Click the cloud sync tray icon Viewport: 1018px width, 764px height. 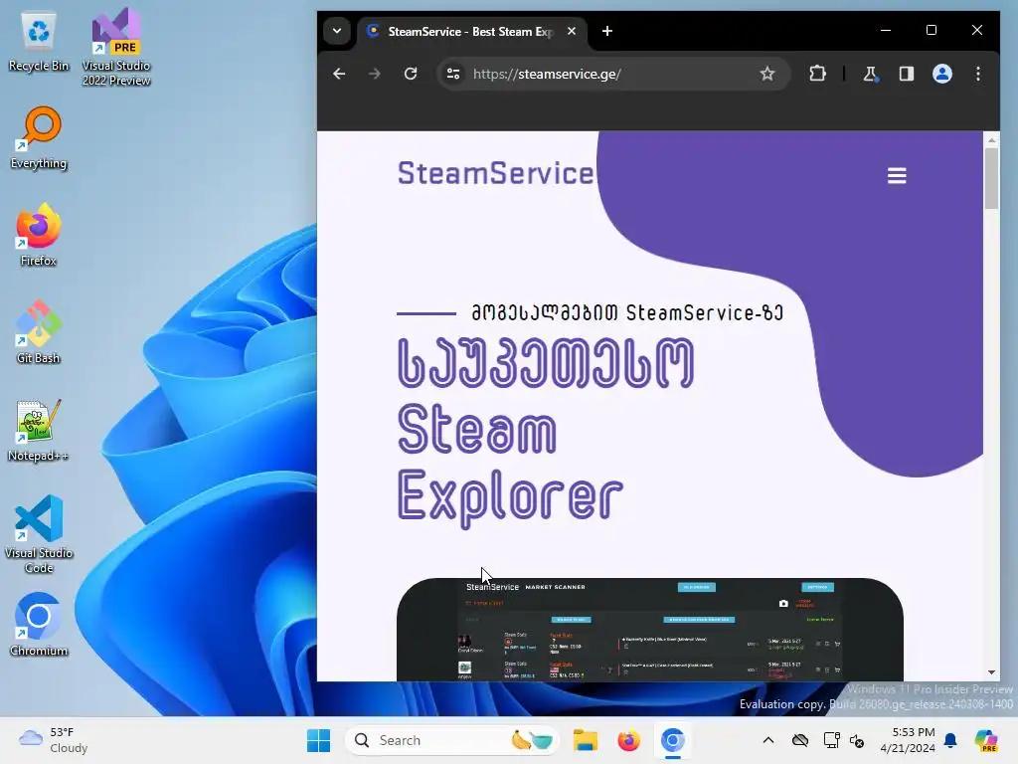[x=800, y=740]
